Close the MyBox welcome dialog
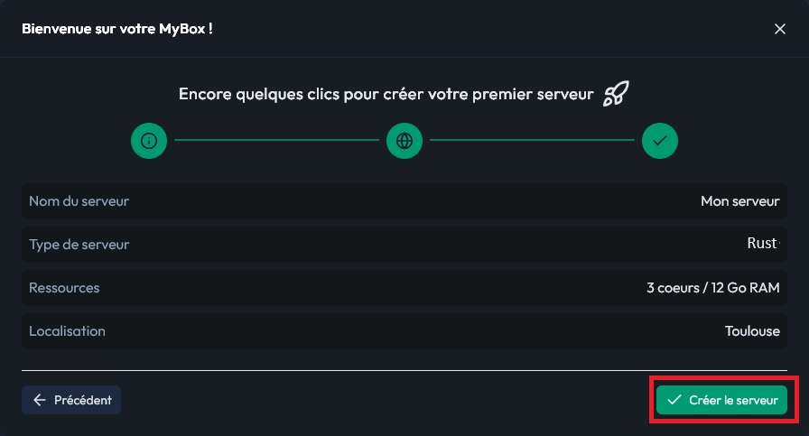Screen dimensions: 809x436 pos(780,29)
